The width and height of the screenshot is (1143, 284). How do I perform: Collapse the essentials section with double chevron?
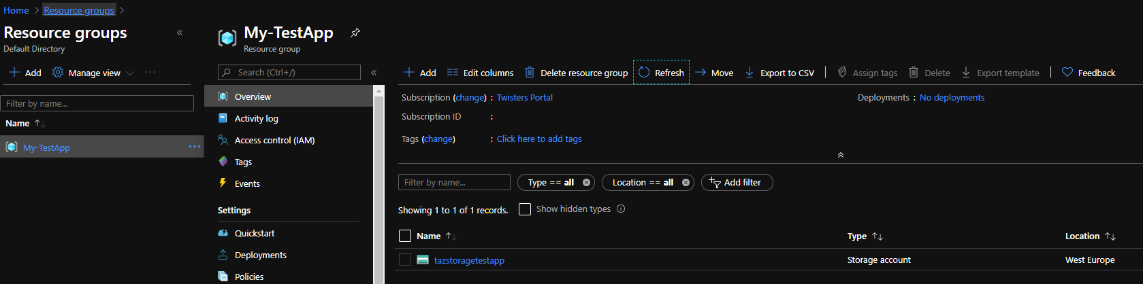[x=841, y=156]
